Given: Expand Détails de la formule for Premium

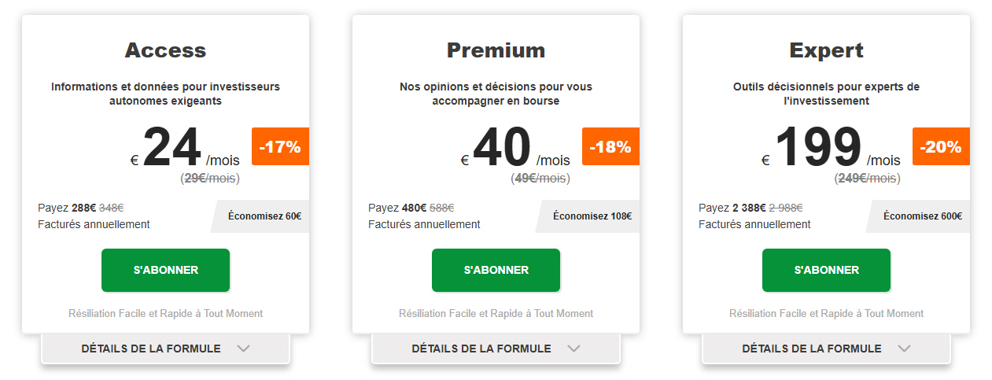Looking at the screenshot, I should tap(481, 349).
